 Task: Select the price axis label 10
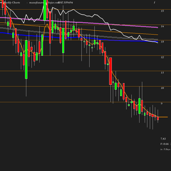pyautogui.click(x=162, y=88)
